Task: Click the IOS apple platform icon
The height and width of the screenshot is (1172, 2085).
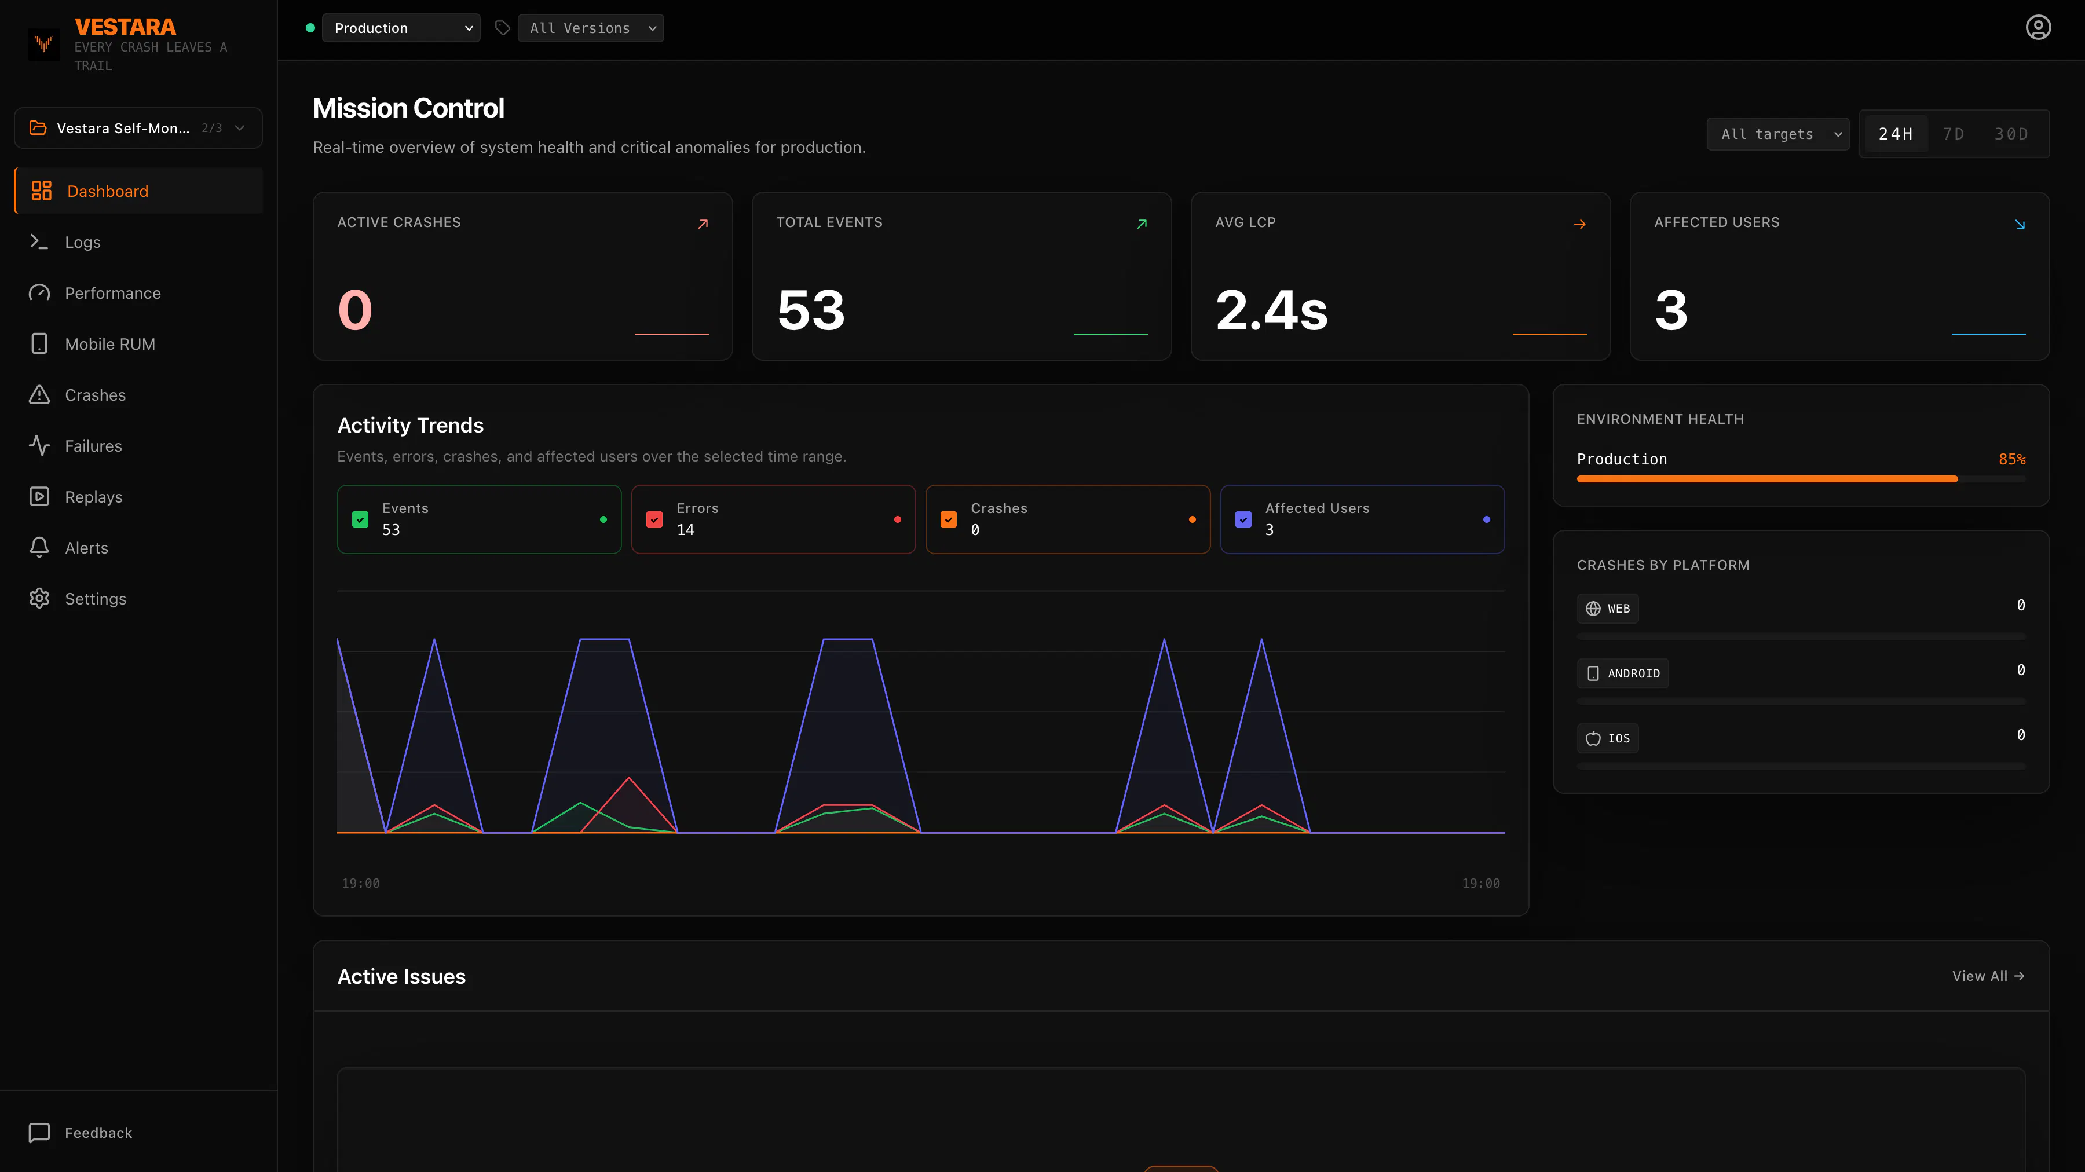Action: click(x=1593, y=738)
